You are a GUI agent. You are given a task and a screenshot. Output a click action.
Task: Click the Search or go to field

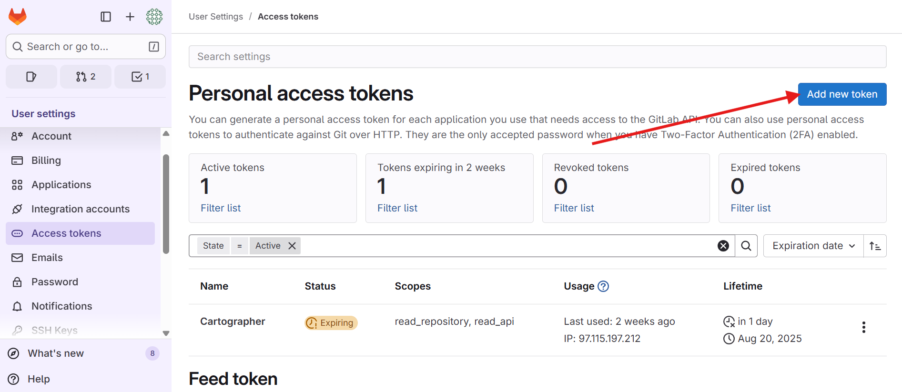(x=86, y=46)
